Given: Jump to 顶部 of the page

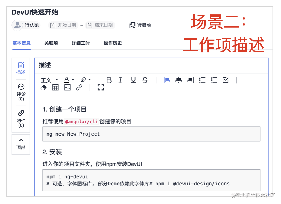Looking at the screenshot, I should click(21, 144).
